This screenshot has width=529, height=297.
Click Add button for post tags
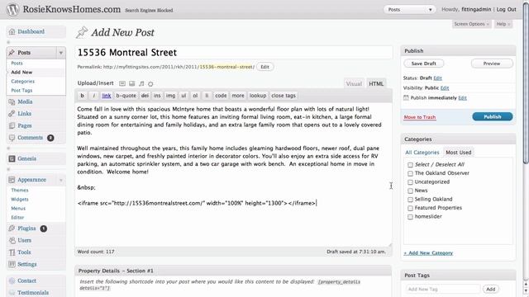(490, 289)
